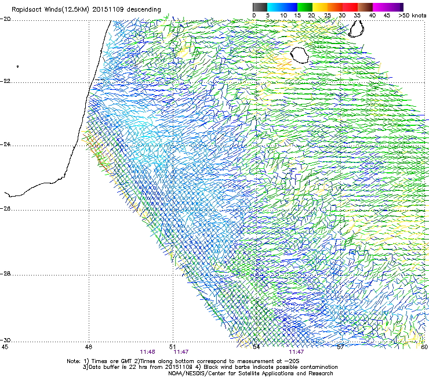The height and width of the screenshot is (377, 429).
Task: Click the -24 latitude axis label
Action: click(6, 144)
